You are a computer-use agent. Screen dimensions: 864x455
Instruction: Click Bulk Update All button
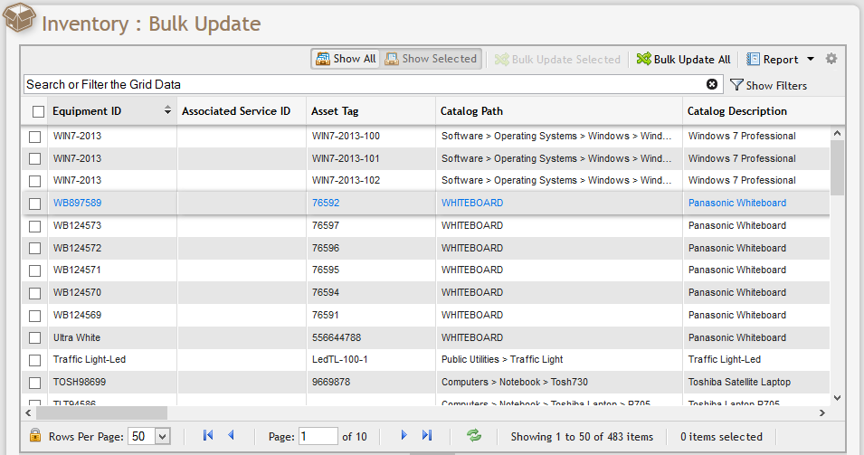coord(683,59)
